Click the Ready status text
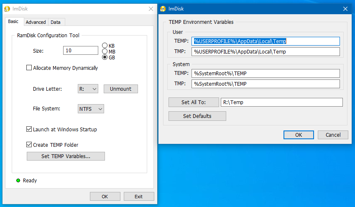This screenshot has width=355, height=207. pos(30,181)
